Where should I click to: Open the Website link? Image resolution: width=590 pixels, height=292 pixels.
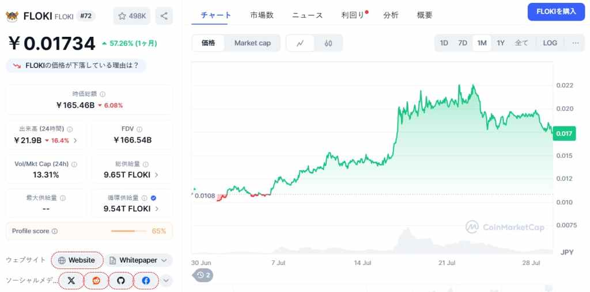(x=77, y=260)
